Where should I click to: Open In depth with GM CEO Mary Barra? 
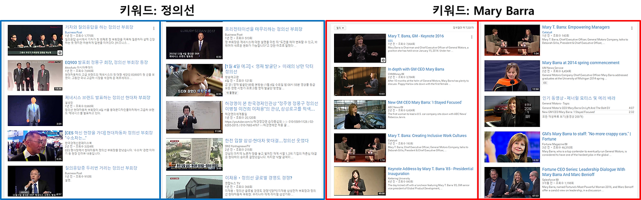click(416, 69)
